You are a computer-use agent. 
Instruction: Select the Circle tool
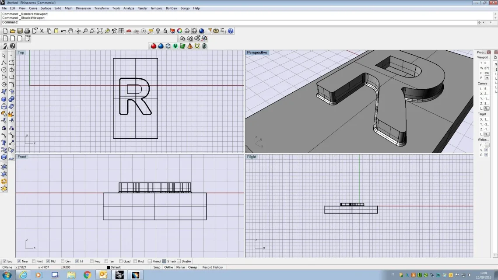(4, 70)
